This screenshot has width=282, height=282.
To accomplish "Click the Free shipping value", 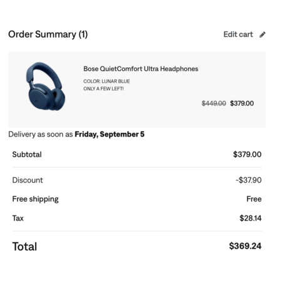I will coord(254,199).
